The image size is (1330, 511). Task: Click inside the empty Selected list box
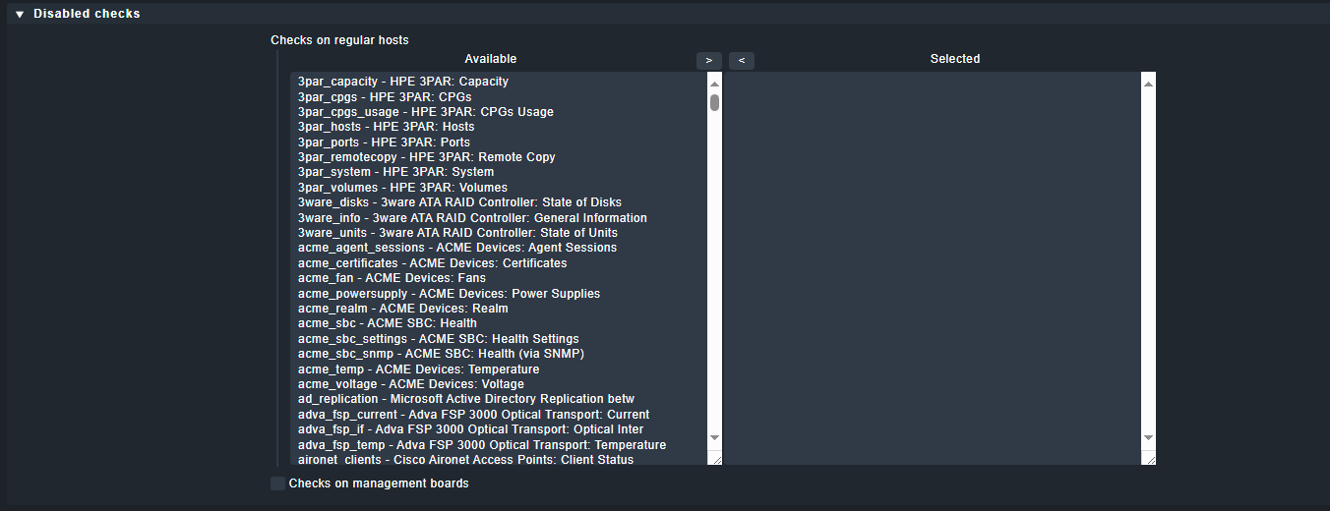point(932,265)
